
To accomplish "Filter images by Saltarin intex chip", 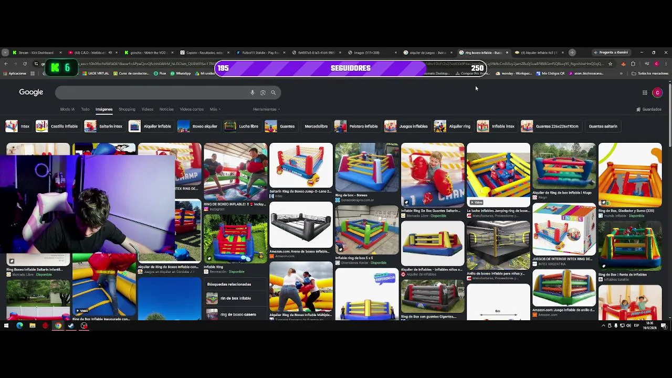I will tap(104, 126).
